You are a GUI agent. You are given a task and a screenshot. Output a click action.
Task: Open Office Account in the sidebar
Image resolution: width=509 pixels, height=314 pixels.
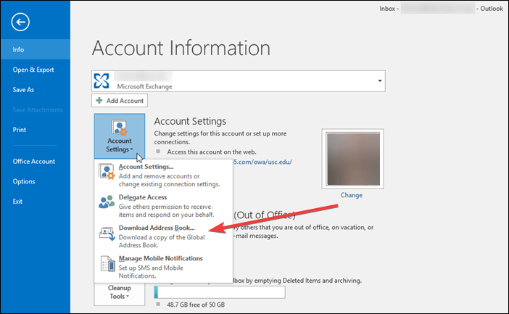pyautogui.click(x=35, y=162)
